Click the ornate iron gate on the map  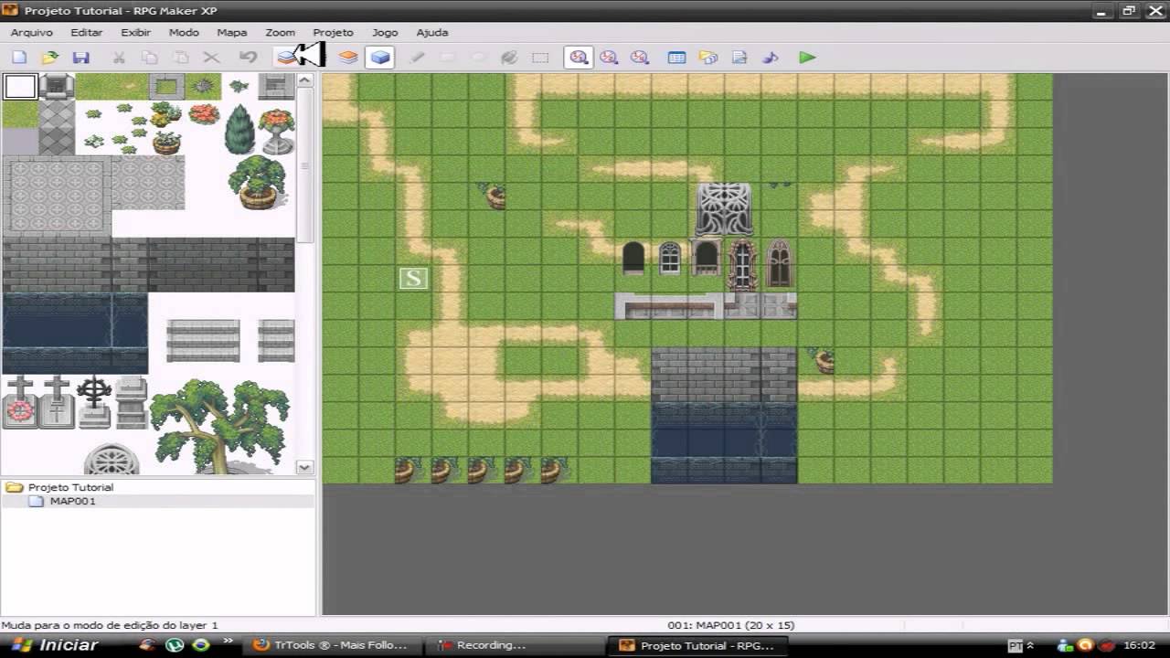coord(724,209)
